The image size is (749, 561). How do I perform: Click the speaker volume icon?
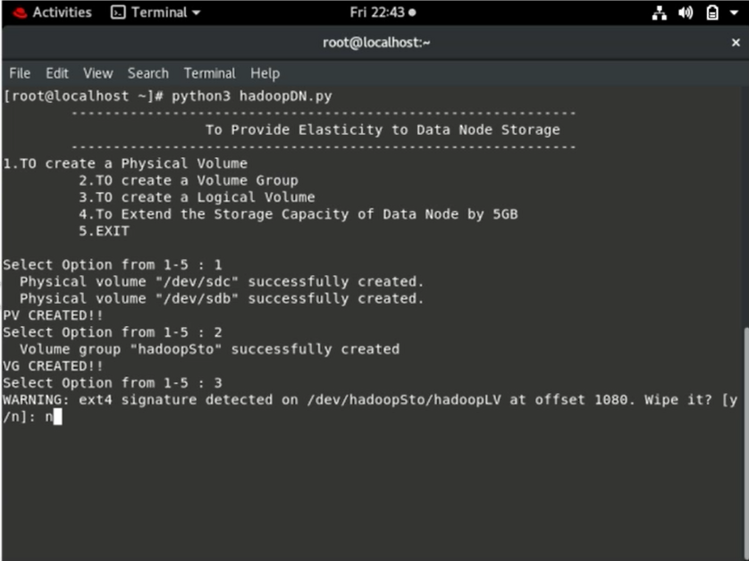point(684,13)
